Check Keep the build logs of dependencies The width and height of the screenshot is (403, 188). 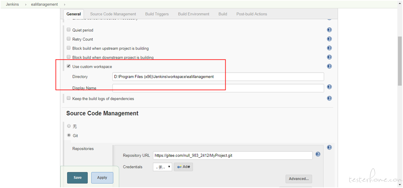69,98
